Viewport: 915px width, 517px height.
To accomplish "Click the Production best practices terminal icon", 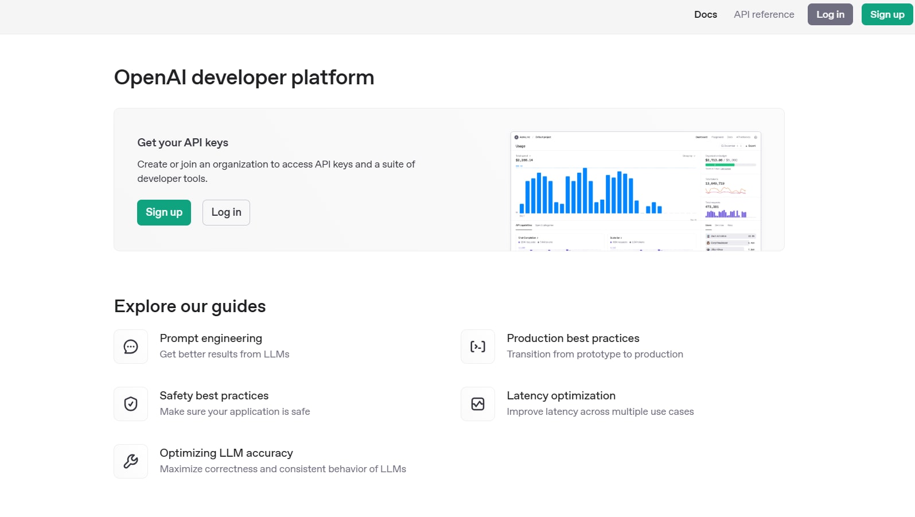I will click(478, 347).
